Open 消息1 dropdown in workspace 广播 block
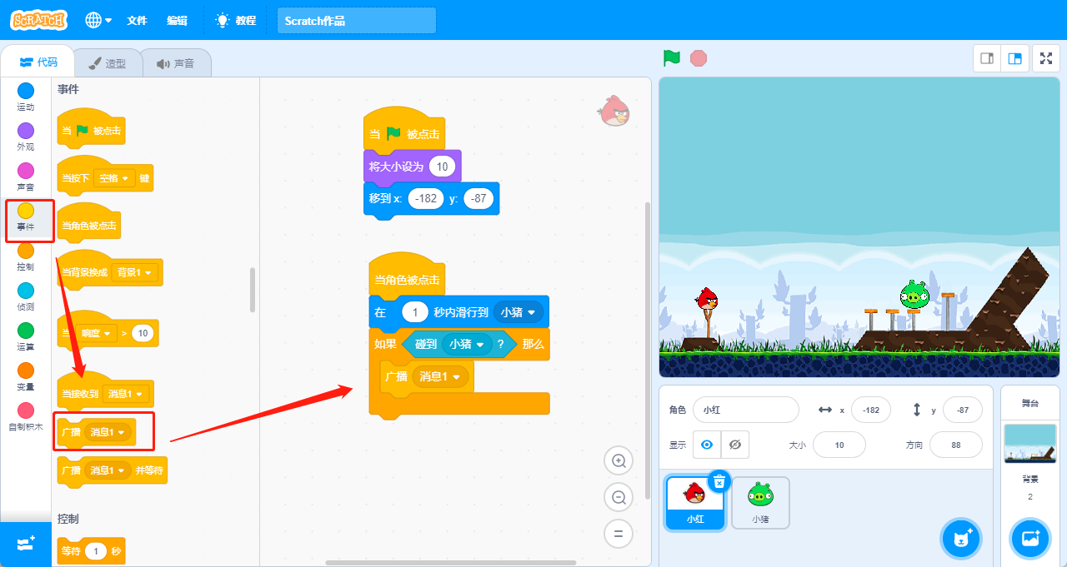This screenshot has width=1067, height=567. 440,376
